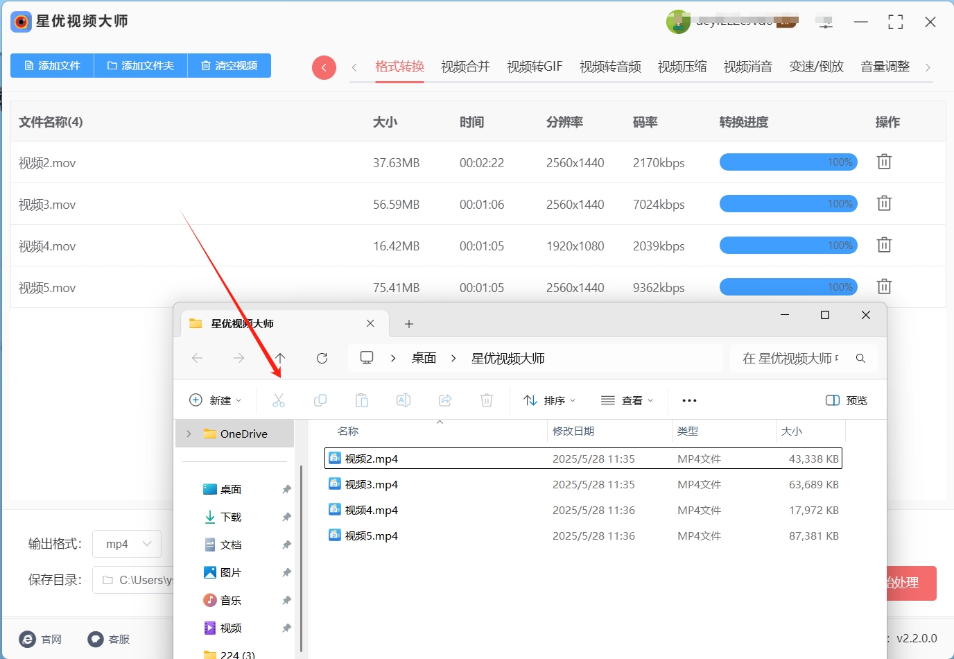Select the file 视频4.mp4 in Explorer
Viewport: 954px width, 659px height.
click(x=583, y=510)
